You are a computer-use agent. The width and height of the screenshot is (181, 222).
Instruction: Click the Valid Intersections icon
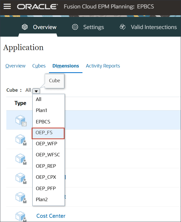click(x=123, y=27)
